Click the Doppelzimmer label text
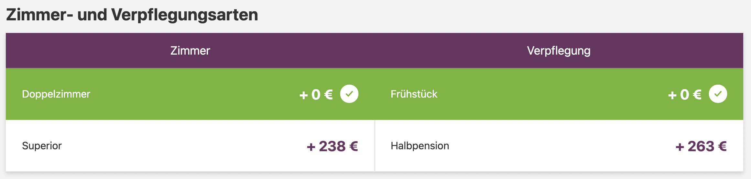The height and width of the screenshot is (179, 751). pos(56,94)
